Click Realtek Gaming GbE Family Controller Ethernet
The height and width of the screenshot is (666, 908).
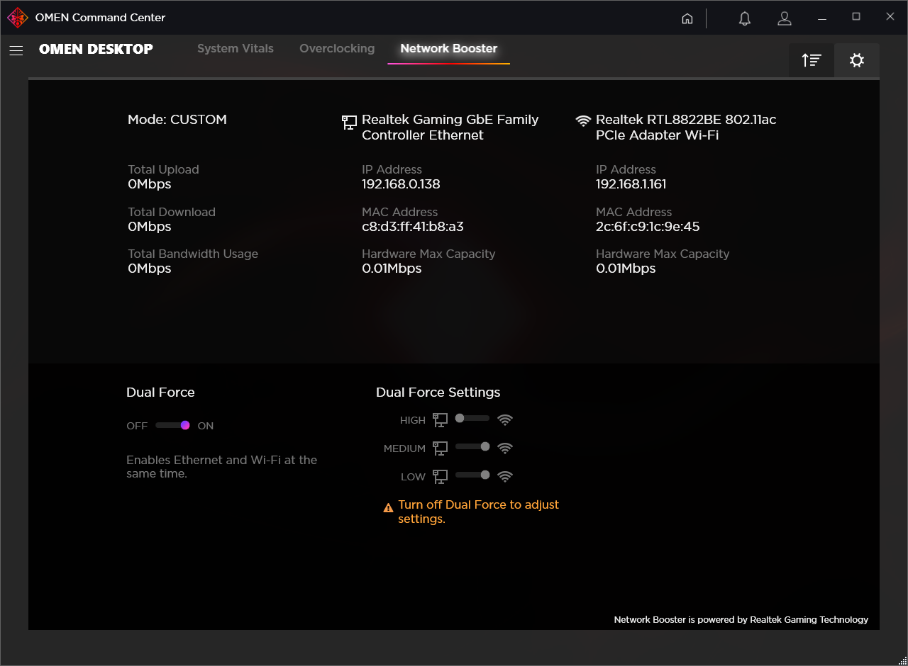(450, 128)
